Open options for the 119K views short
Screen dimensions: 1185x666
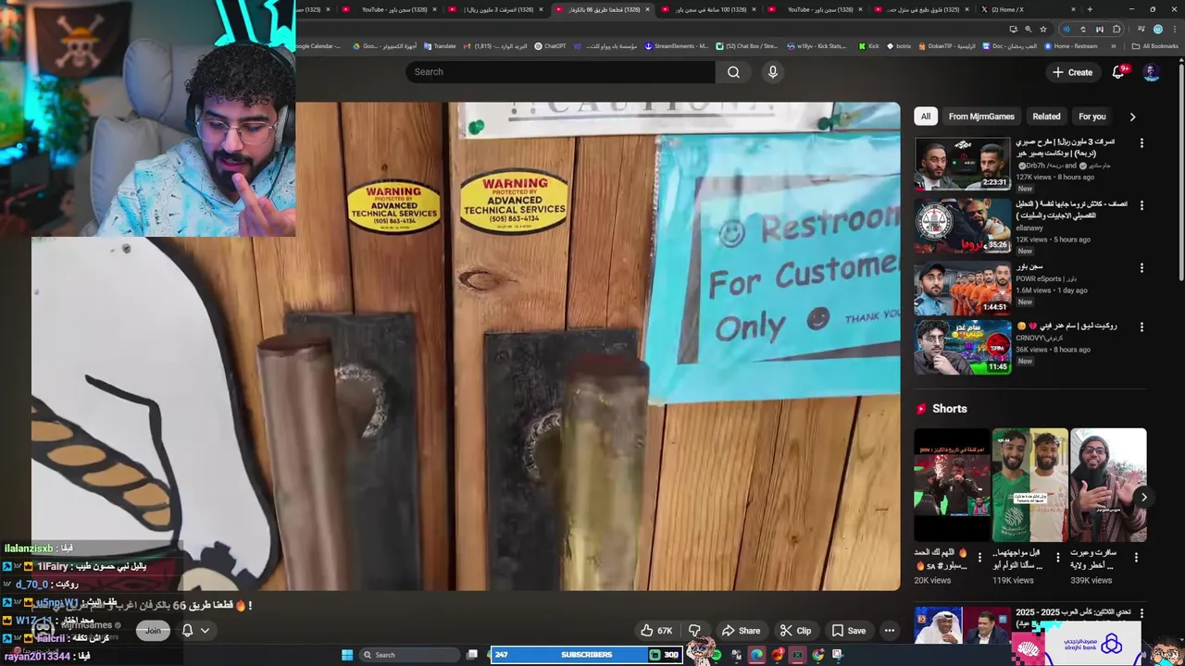[1057, 557]
